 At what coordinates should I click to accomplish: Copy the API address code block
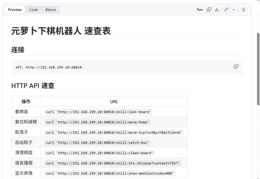click(x=236, y=66)
